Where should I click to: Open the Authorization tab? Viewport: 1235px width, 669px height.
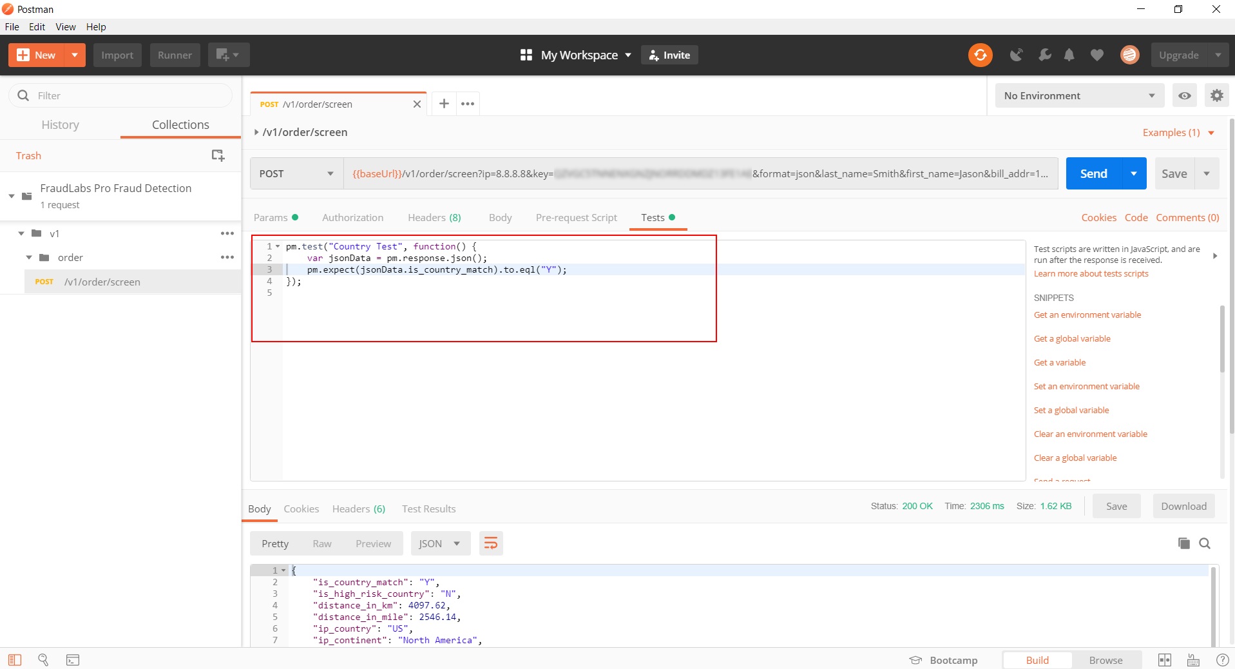click(x=352, y=217)
